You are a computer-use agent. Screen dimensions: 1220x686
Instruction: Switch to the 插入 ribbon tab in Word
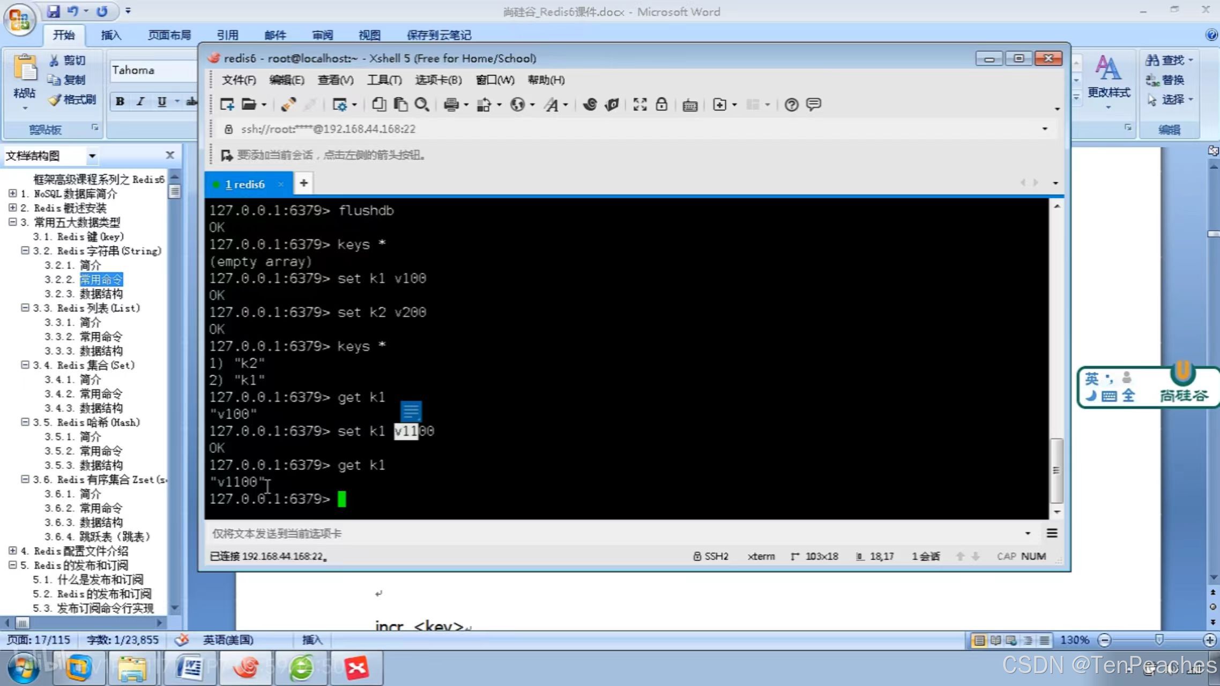[x=110, y=35]
